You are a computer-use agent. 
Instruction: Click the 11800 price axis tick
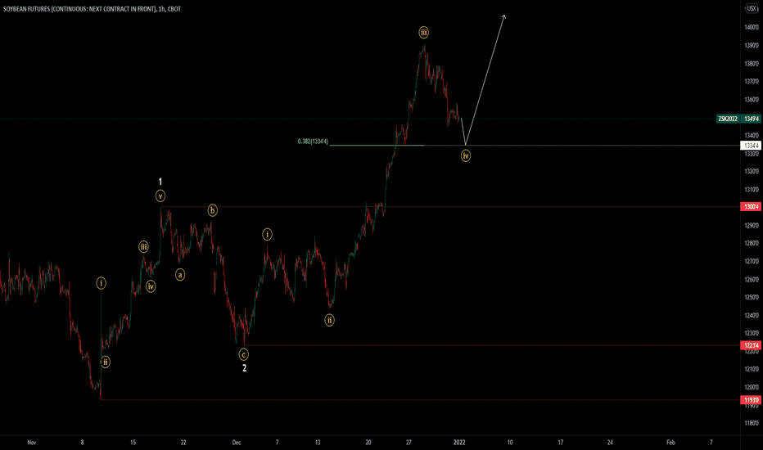(752, 423)
